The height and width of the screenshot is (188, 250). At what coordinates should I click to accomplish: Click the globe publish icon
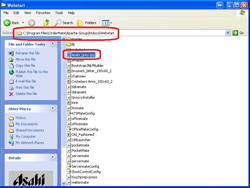click(x=11, y=72)
